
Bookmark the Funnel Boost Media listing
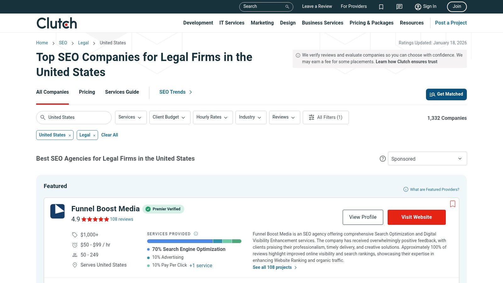pos(453,204)
